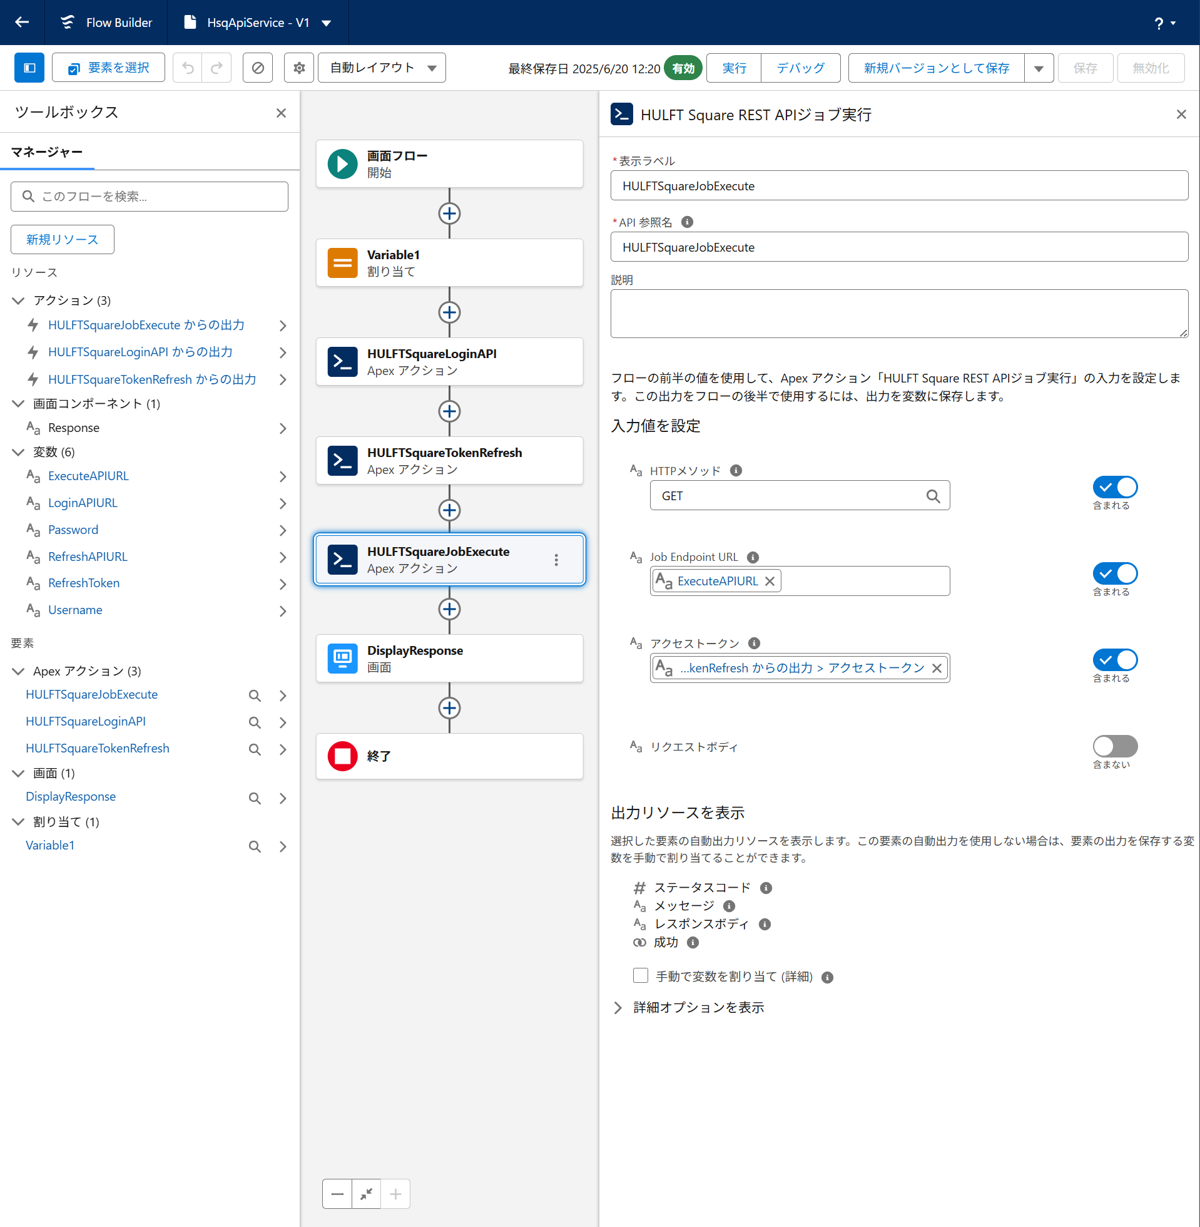1200x1227 pixels.
Task: Click the HTTPメソッド info icon
Action: point(736,470)
